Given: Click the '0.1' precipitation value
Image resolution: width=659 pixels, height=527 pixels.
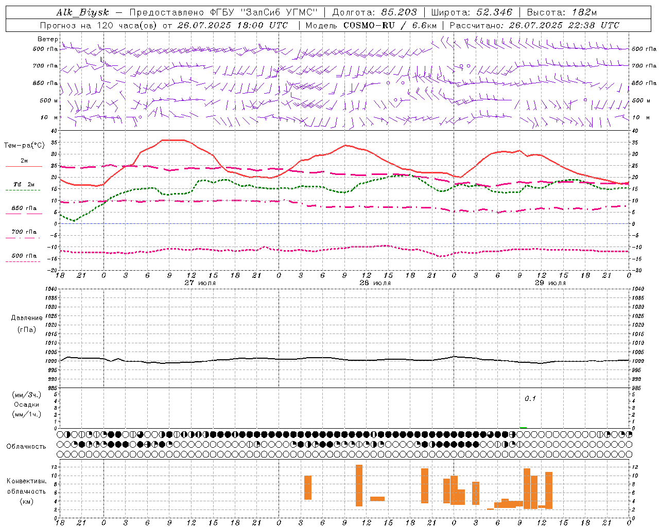Looking at the screenshot, I should click(530, 399).
